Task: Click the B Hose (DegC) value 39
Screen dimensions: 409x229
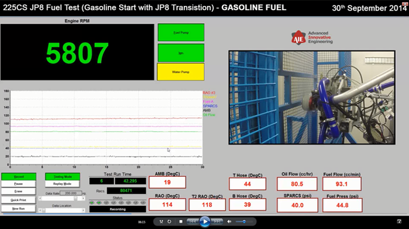Action: (x=247, y=205)
